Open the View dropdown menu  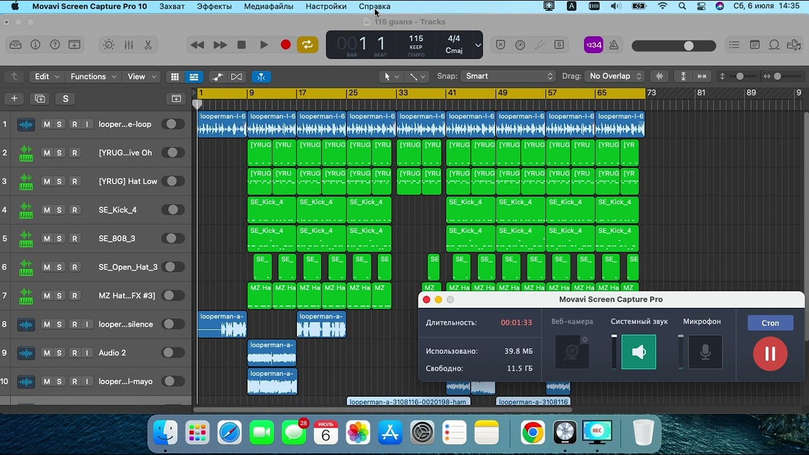pyautogui.click(x=142, y=76)
